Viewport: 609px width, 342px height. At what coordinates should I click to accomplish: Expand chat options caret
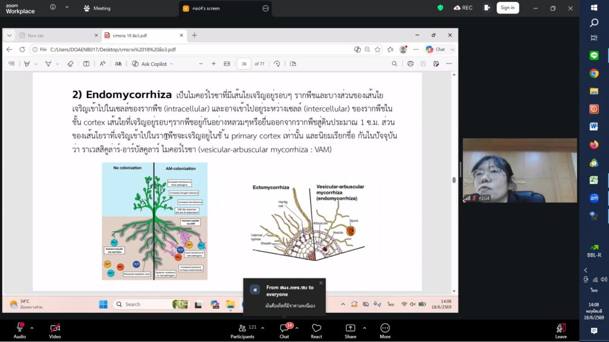point(297,328)
